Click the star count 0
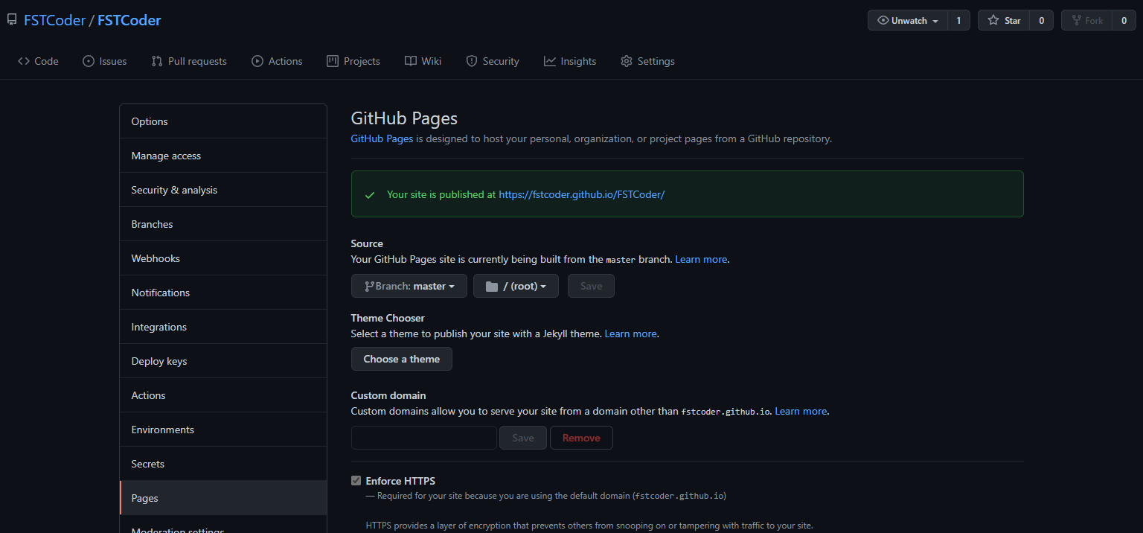 [x=1041, y=21]
